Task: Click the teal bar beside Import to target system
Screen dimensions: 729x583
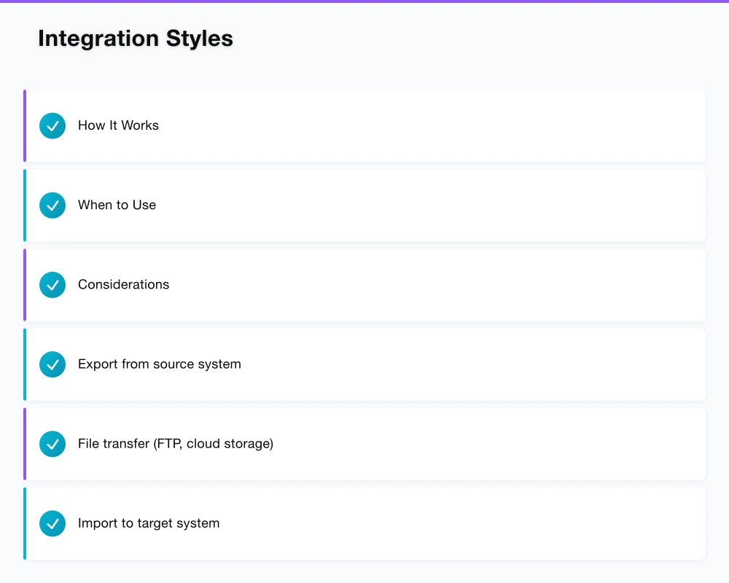Action: pyautogui.click(x=25, y=523)
